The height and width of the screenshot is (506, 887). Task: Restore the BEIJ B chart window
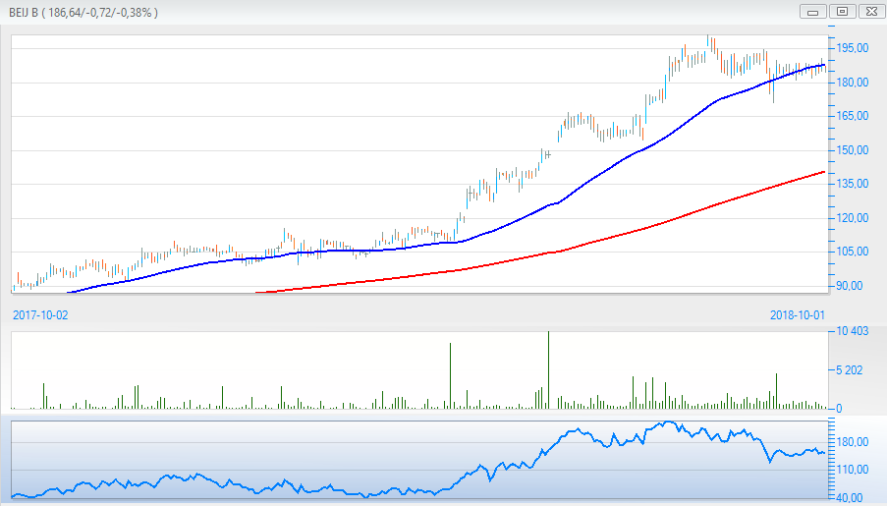pos(843,12)
